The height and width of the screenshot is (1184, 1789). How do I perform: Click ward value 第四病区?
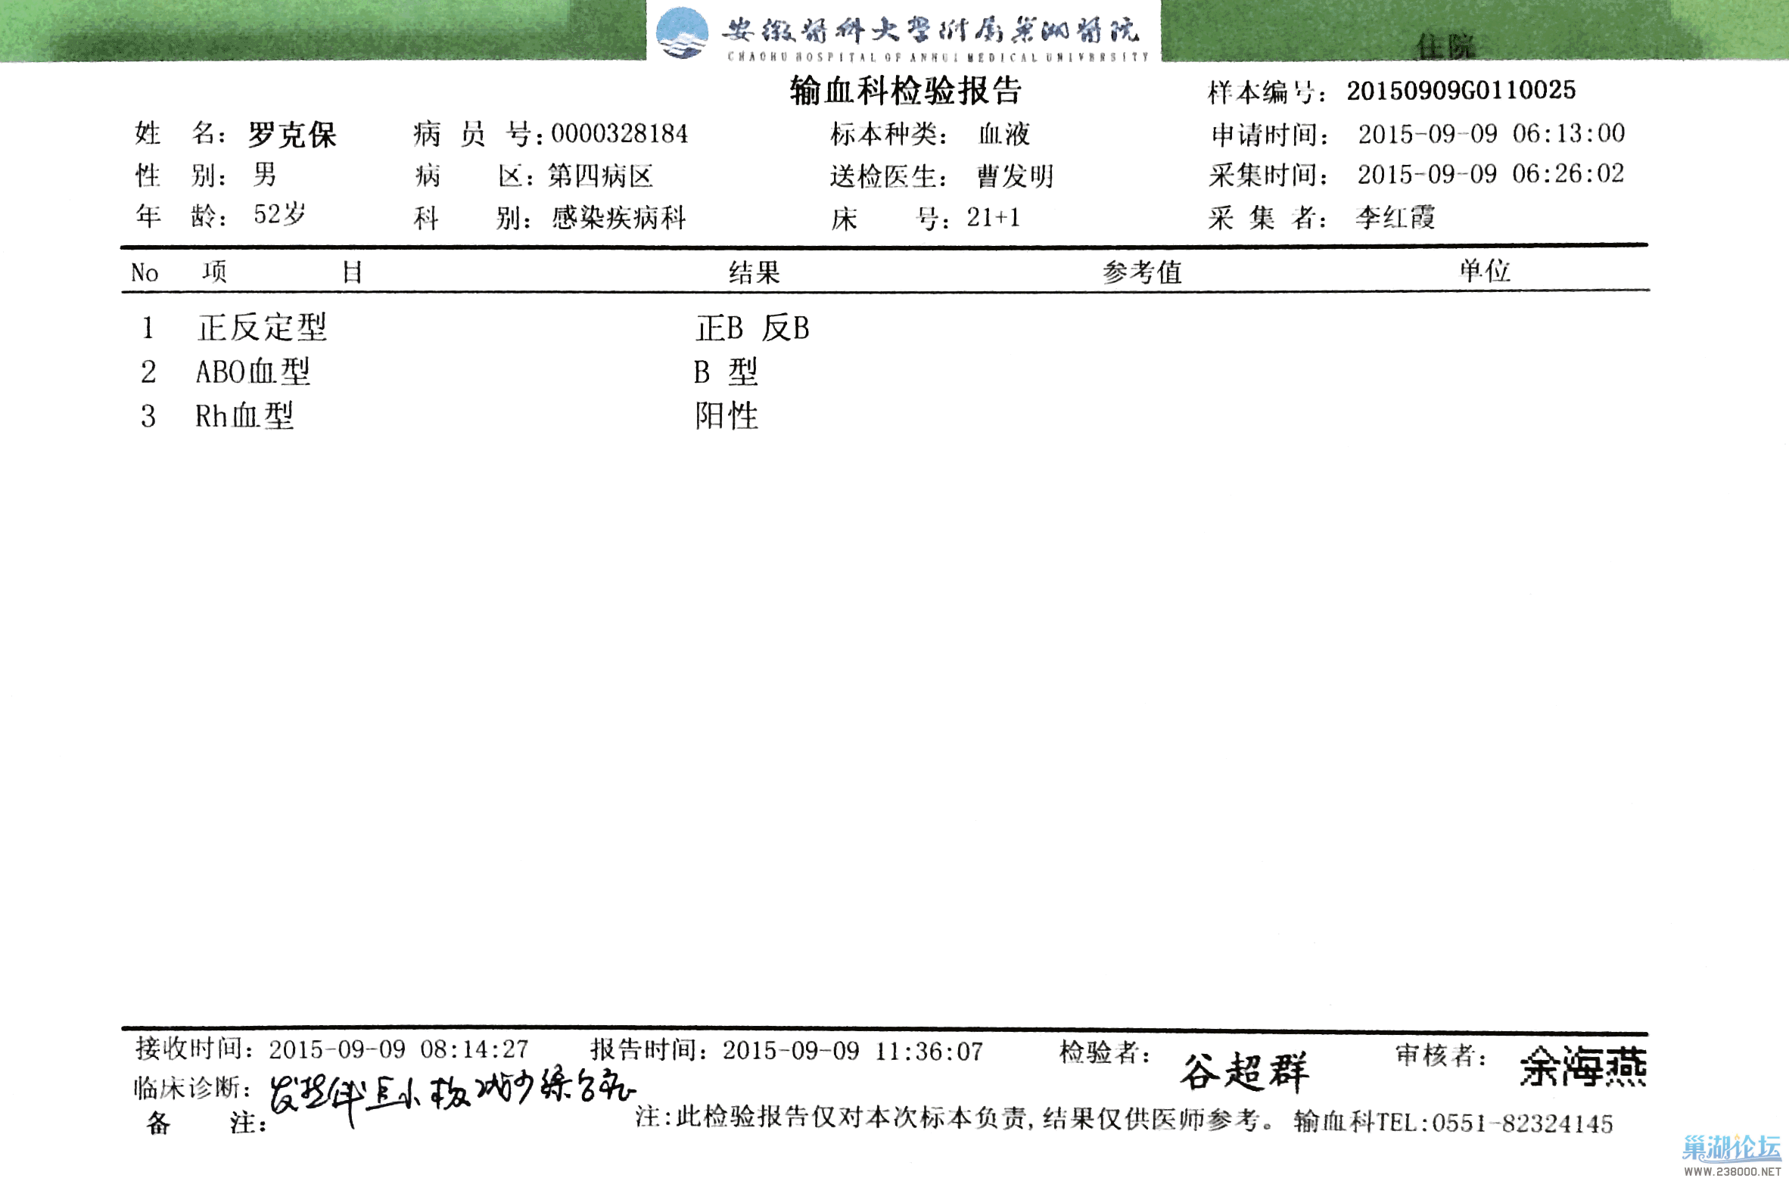point(600,176)
